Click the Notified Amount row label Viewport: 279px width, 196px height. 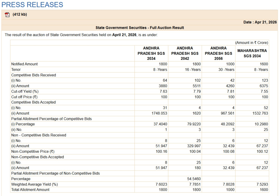[25, 64]
